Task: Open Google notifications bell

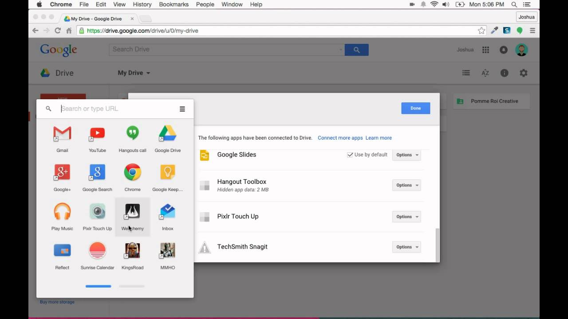Action: pos(503,50)
